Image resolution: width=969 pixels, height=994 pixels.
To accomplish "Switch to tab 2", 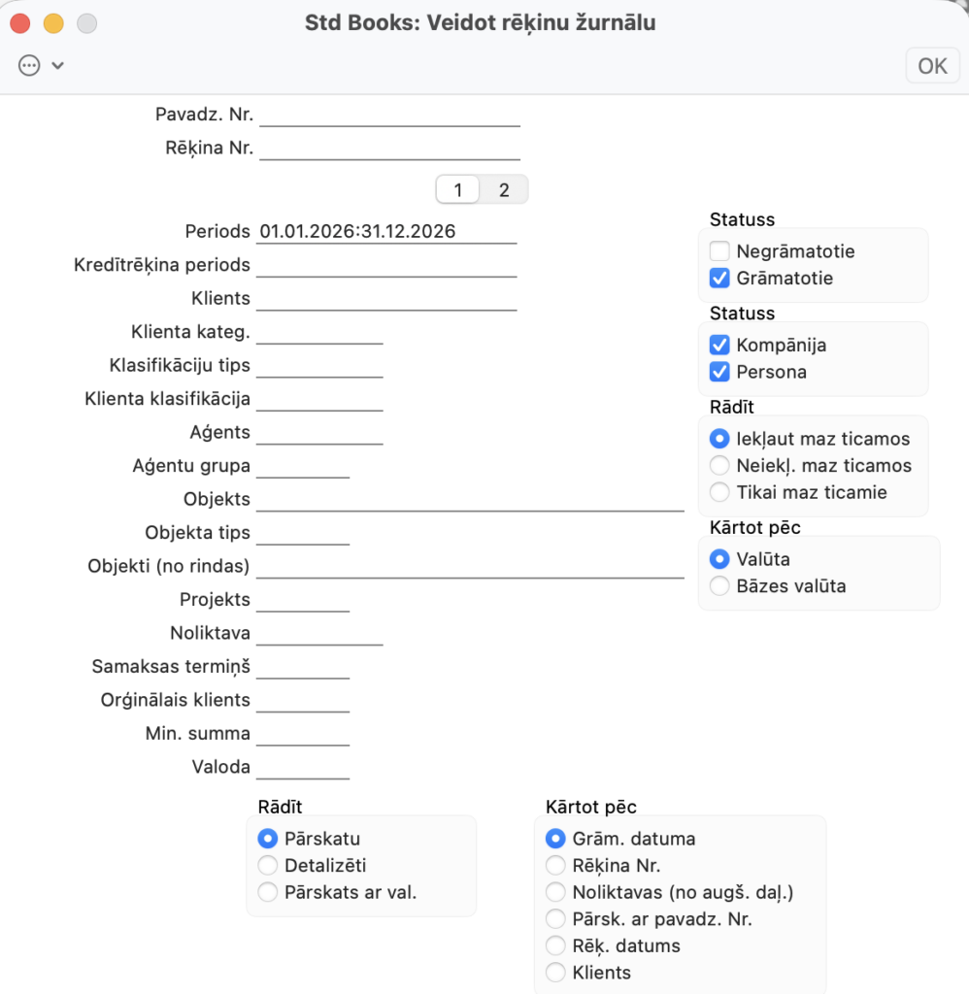I will click(x=504, y=189).
